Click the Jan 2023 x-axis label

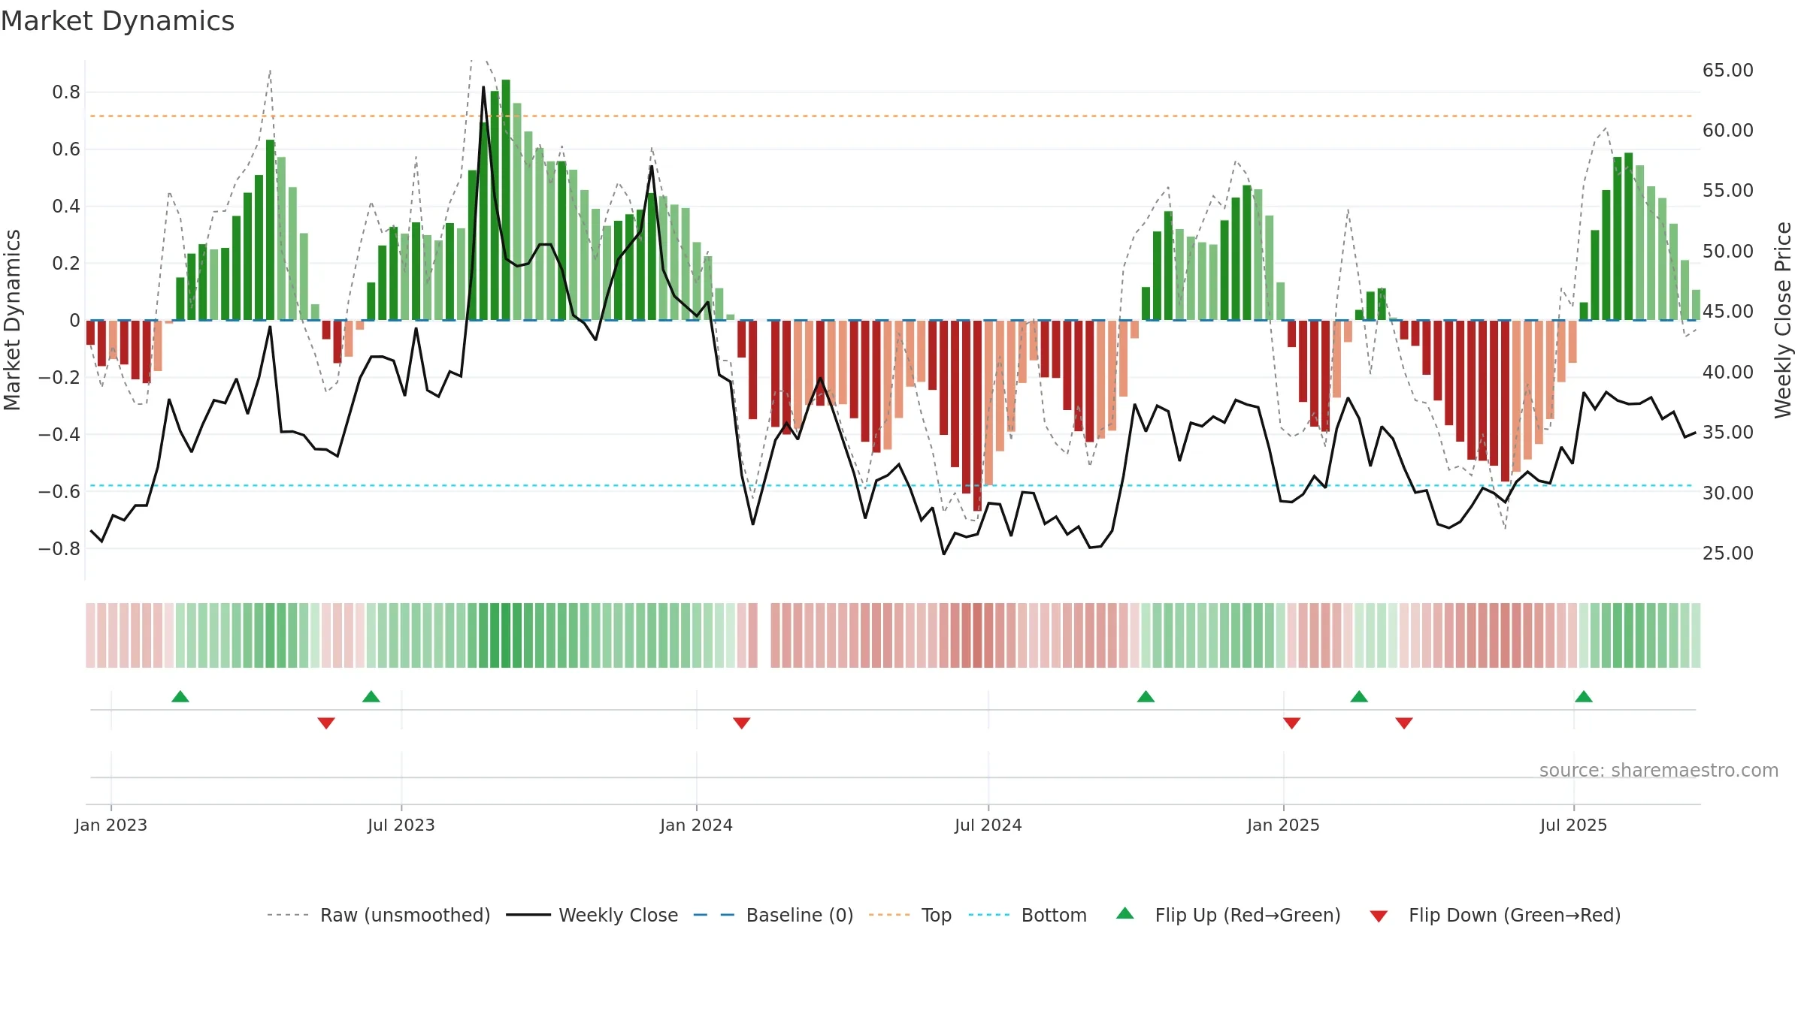(111, 825)
